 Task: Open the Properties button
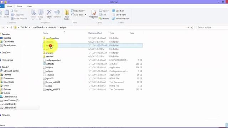[x=93, y=14]
